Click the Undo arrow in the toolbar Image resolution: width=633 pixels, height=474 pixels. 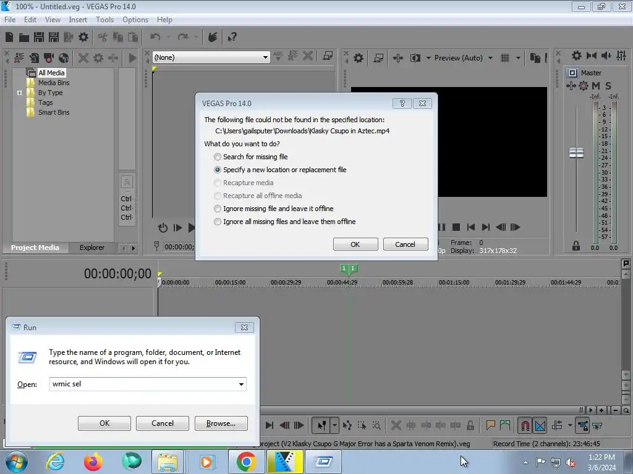[155, 37]
